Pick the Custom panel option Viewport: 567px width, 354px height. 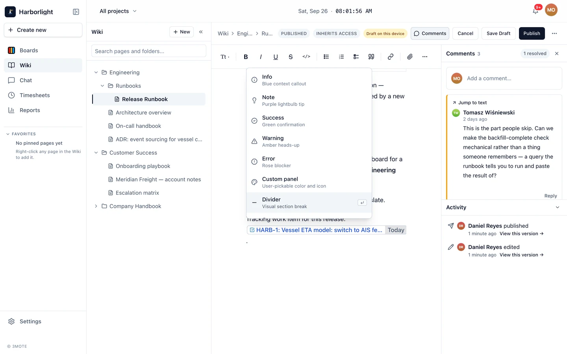[x=309, y=182]
